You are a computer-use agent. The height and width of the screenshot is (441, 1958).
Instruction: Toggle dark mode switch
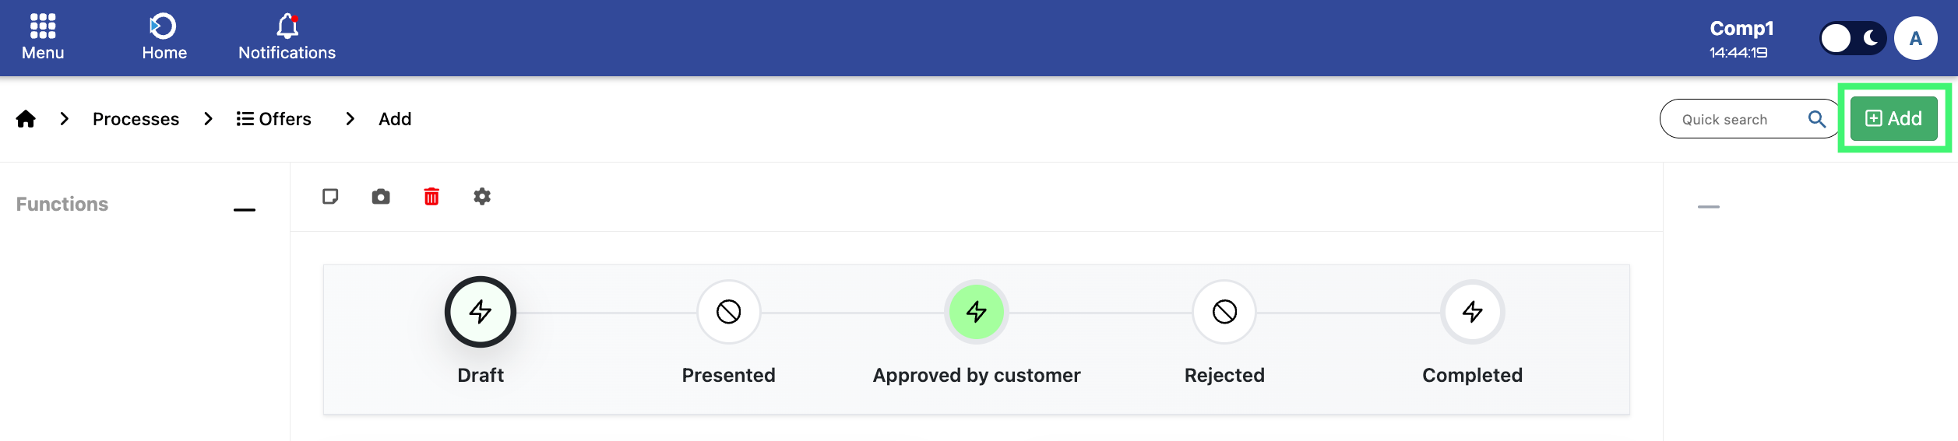(1852, 38)
